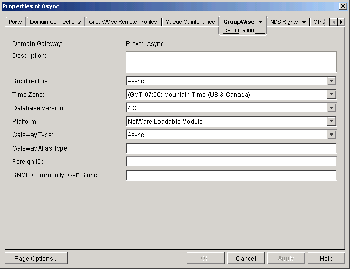Screen dimensions: 350x269
Task: Open the Time Zone dropdown list
Action: pos(332,94)
